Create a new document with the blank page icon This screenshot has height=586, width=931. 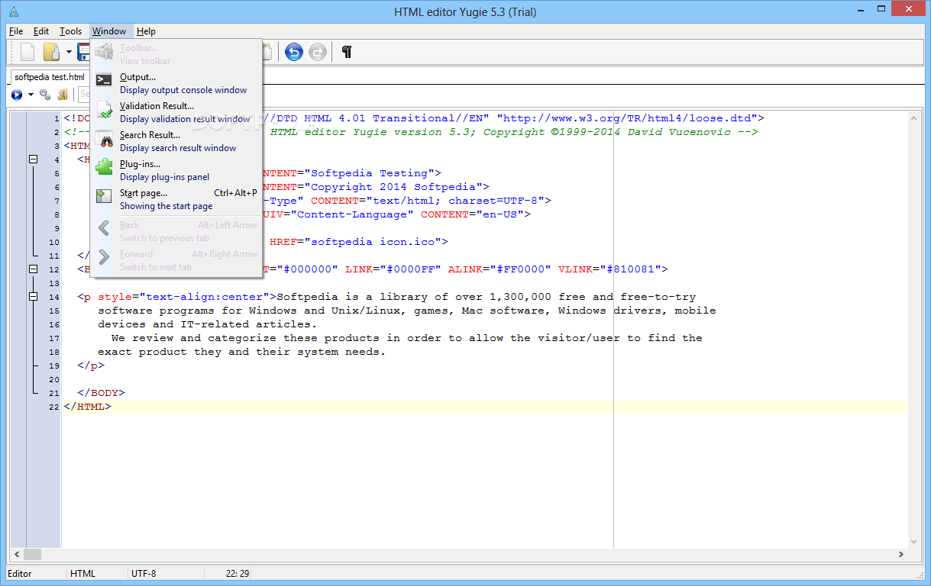click(x=27, y=52)
